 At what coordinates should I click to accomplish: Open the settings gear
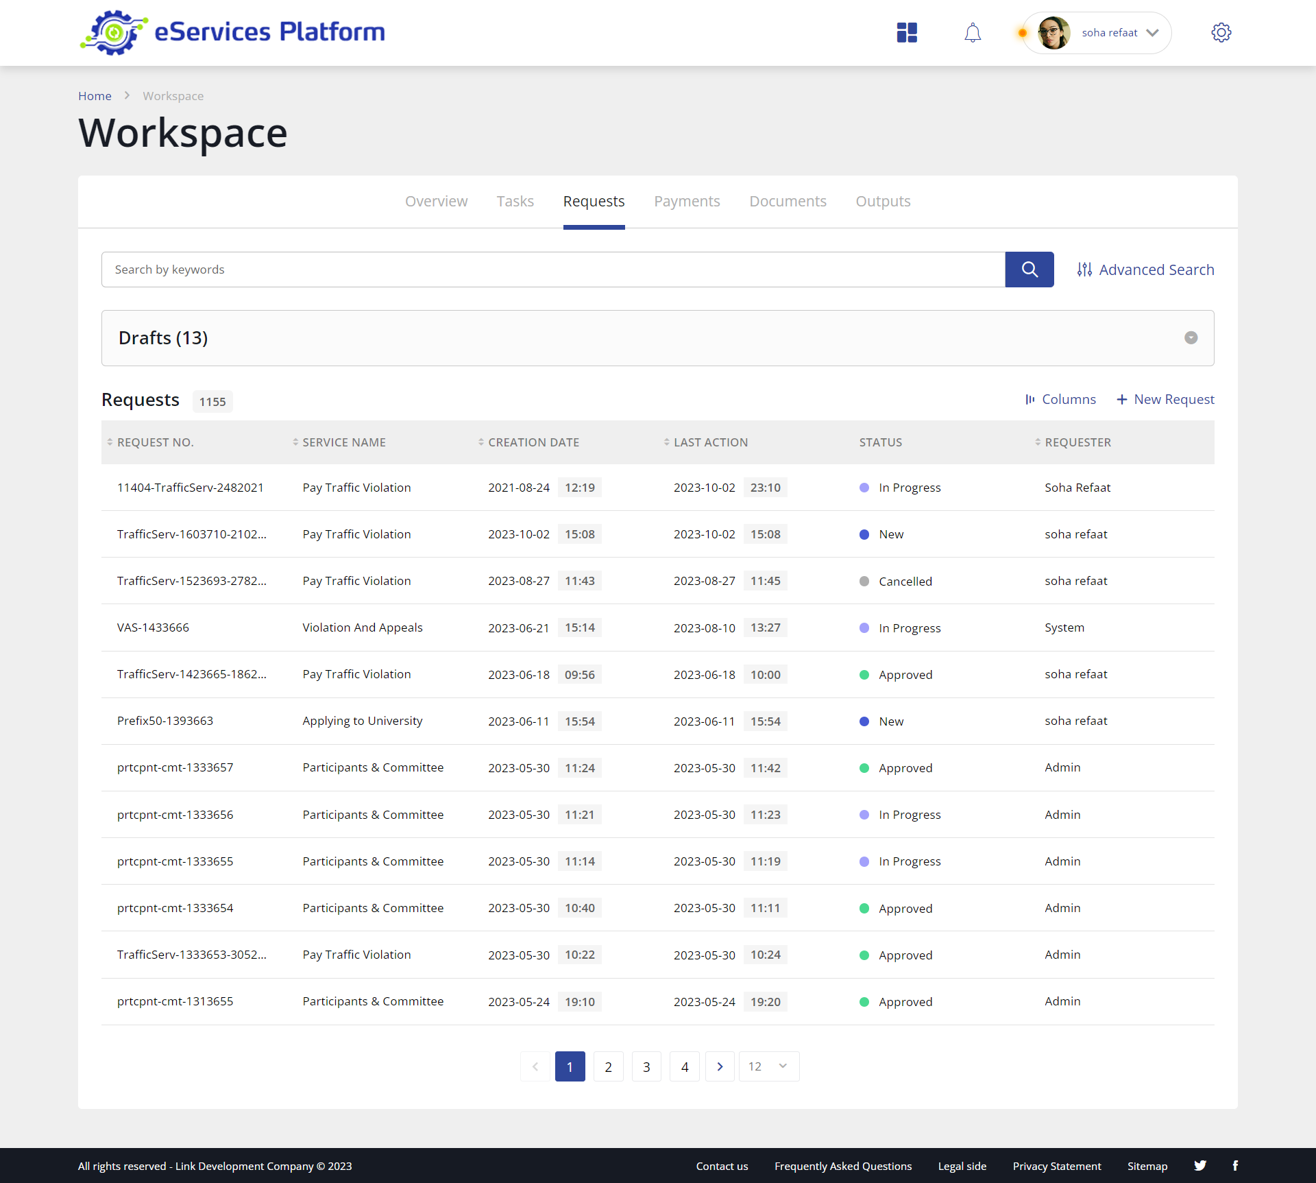tap(1222, 32)
